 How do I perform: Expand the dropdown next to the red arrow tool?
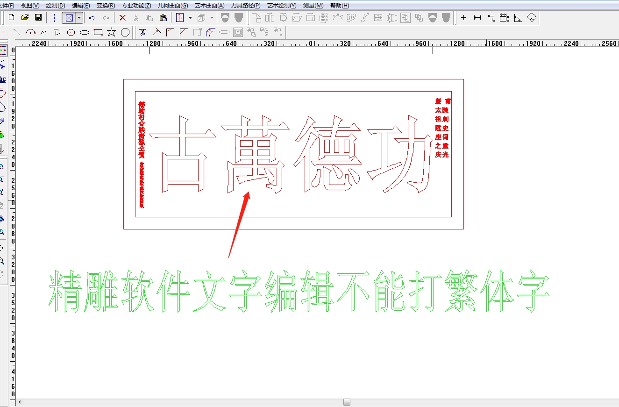[190, 18]
